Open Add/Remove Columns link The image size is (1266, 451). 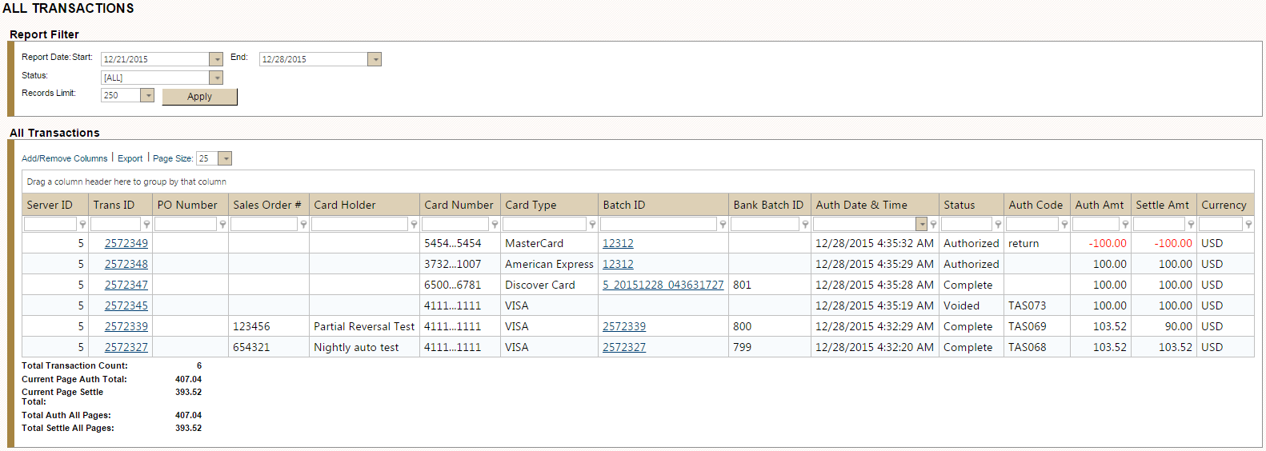(x=64, y=158)
